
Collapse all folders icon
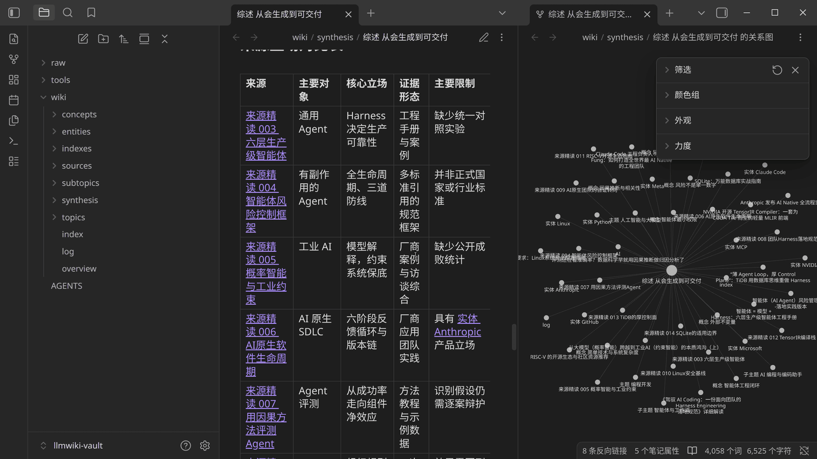tap(164, 39)
